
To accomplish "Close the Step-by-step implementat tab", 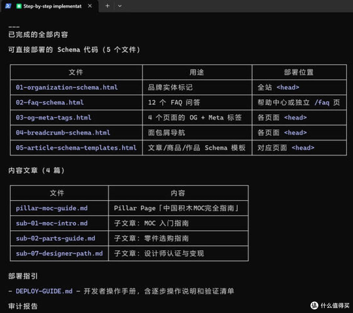I will click(90, 6).
